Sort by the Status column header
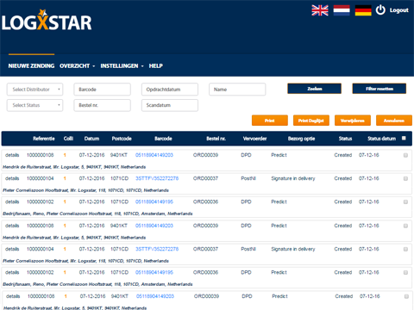 click(345, 139)
